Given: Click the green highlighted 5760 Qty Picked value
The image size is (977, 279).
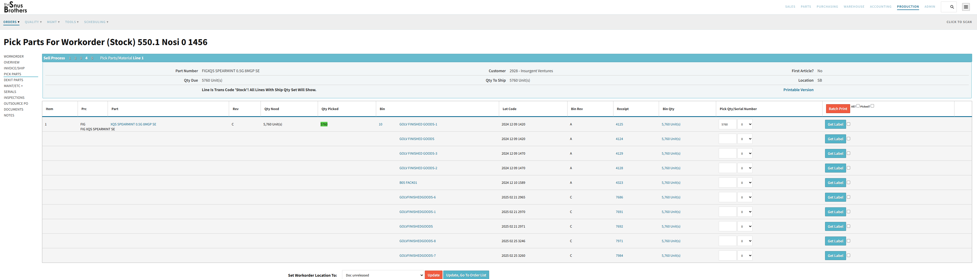Looking at the screenshot, I should coord(324,124).
